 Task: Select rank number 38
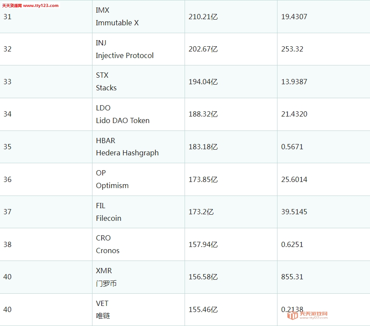point(7,244)
